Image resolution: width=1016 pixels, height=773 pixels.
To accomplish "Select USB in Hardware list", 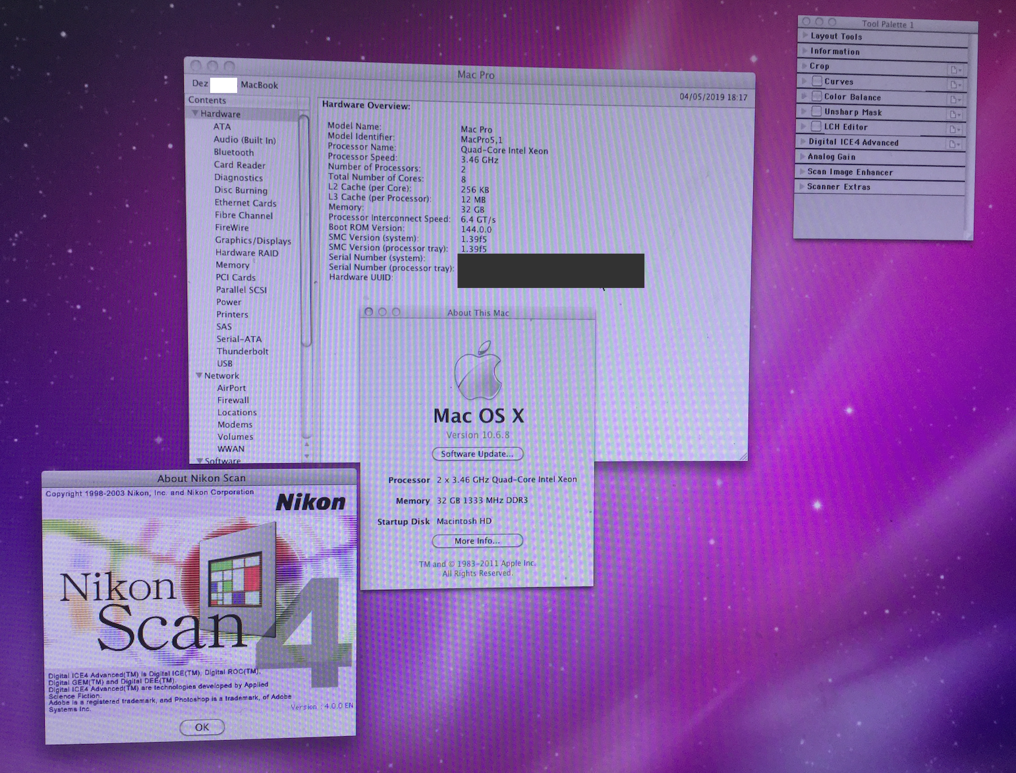I will tap(225, 364).
